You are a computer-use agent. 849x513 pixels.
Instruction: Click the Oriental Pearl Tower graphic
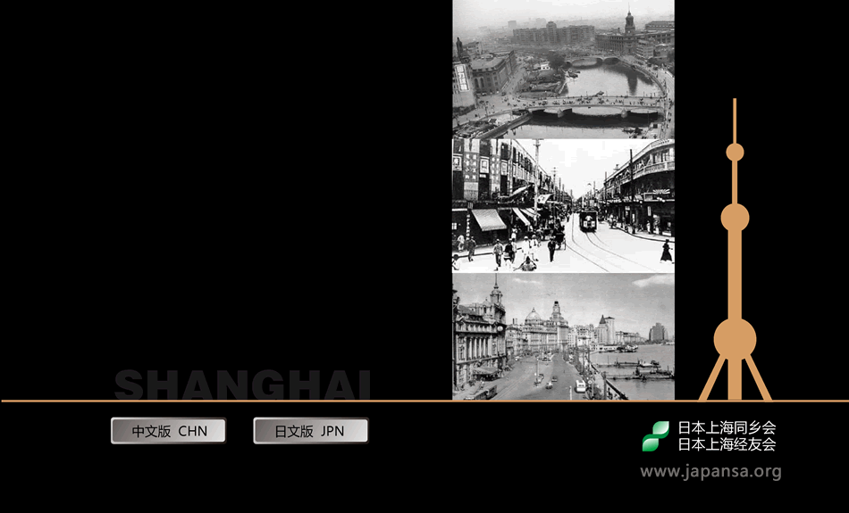pyautogui.click(x=735, y=250)
